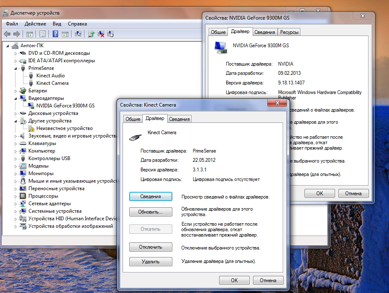Open Общие tab in NVIDIA properties window

click(218, 32)
